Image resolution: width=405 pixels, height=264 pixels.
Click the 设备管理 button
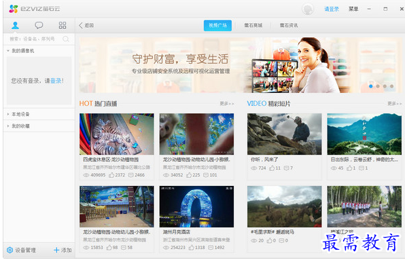coord(21,250)
